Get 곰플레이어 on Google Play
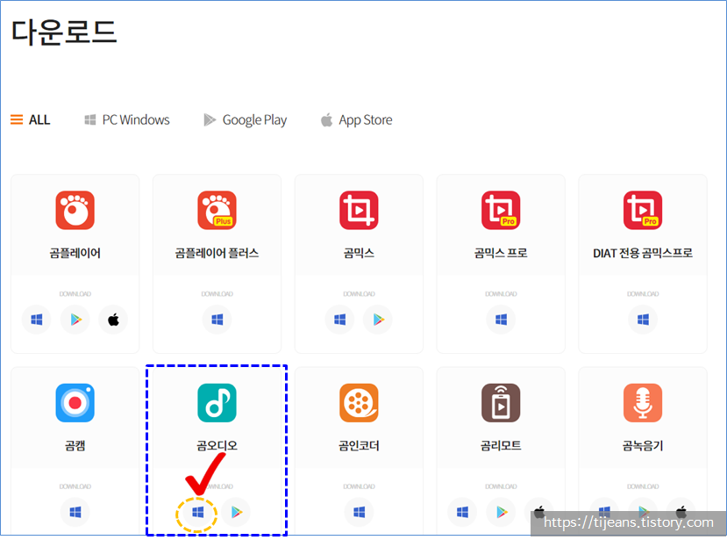Viewport: 727px width, 540px height. 75,320
